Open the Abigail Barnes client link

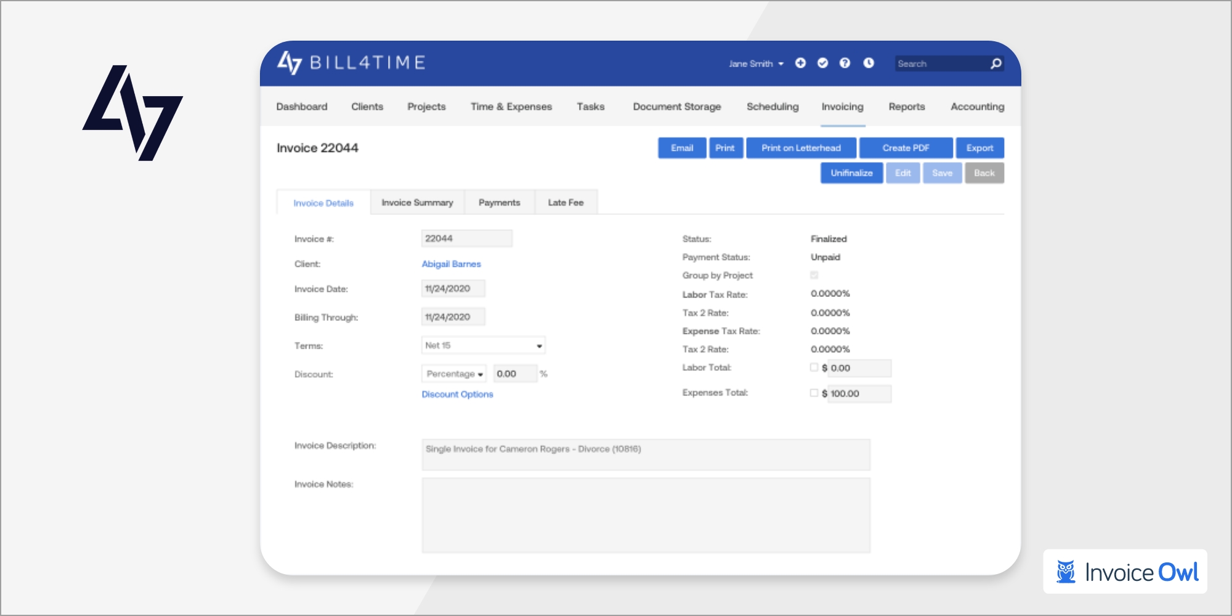(x=451, y=264)
